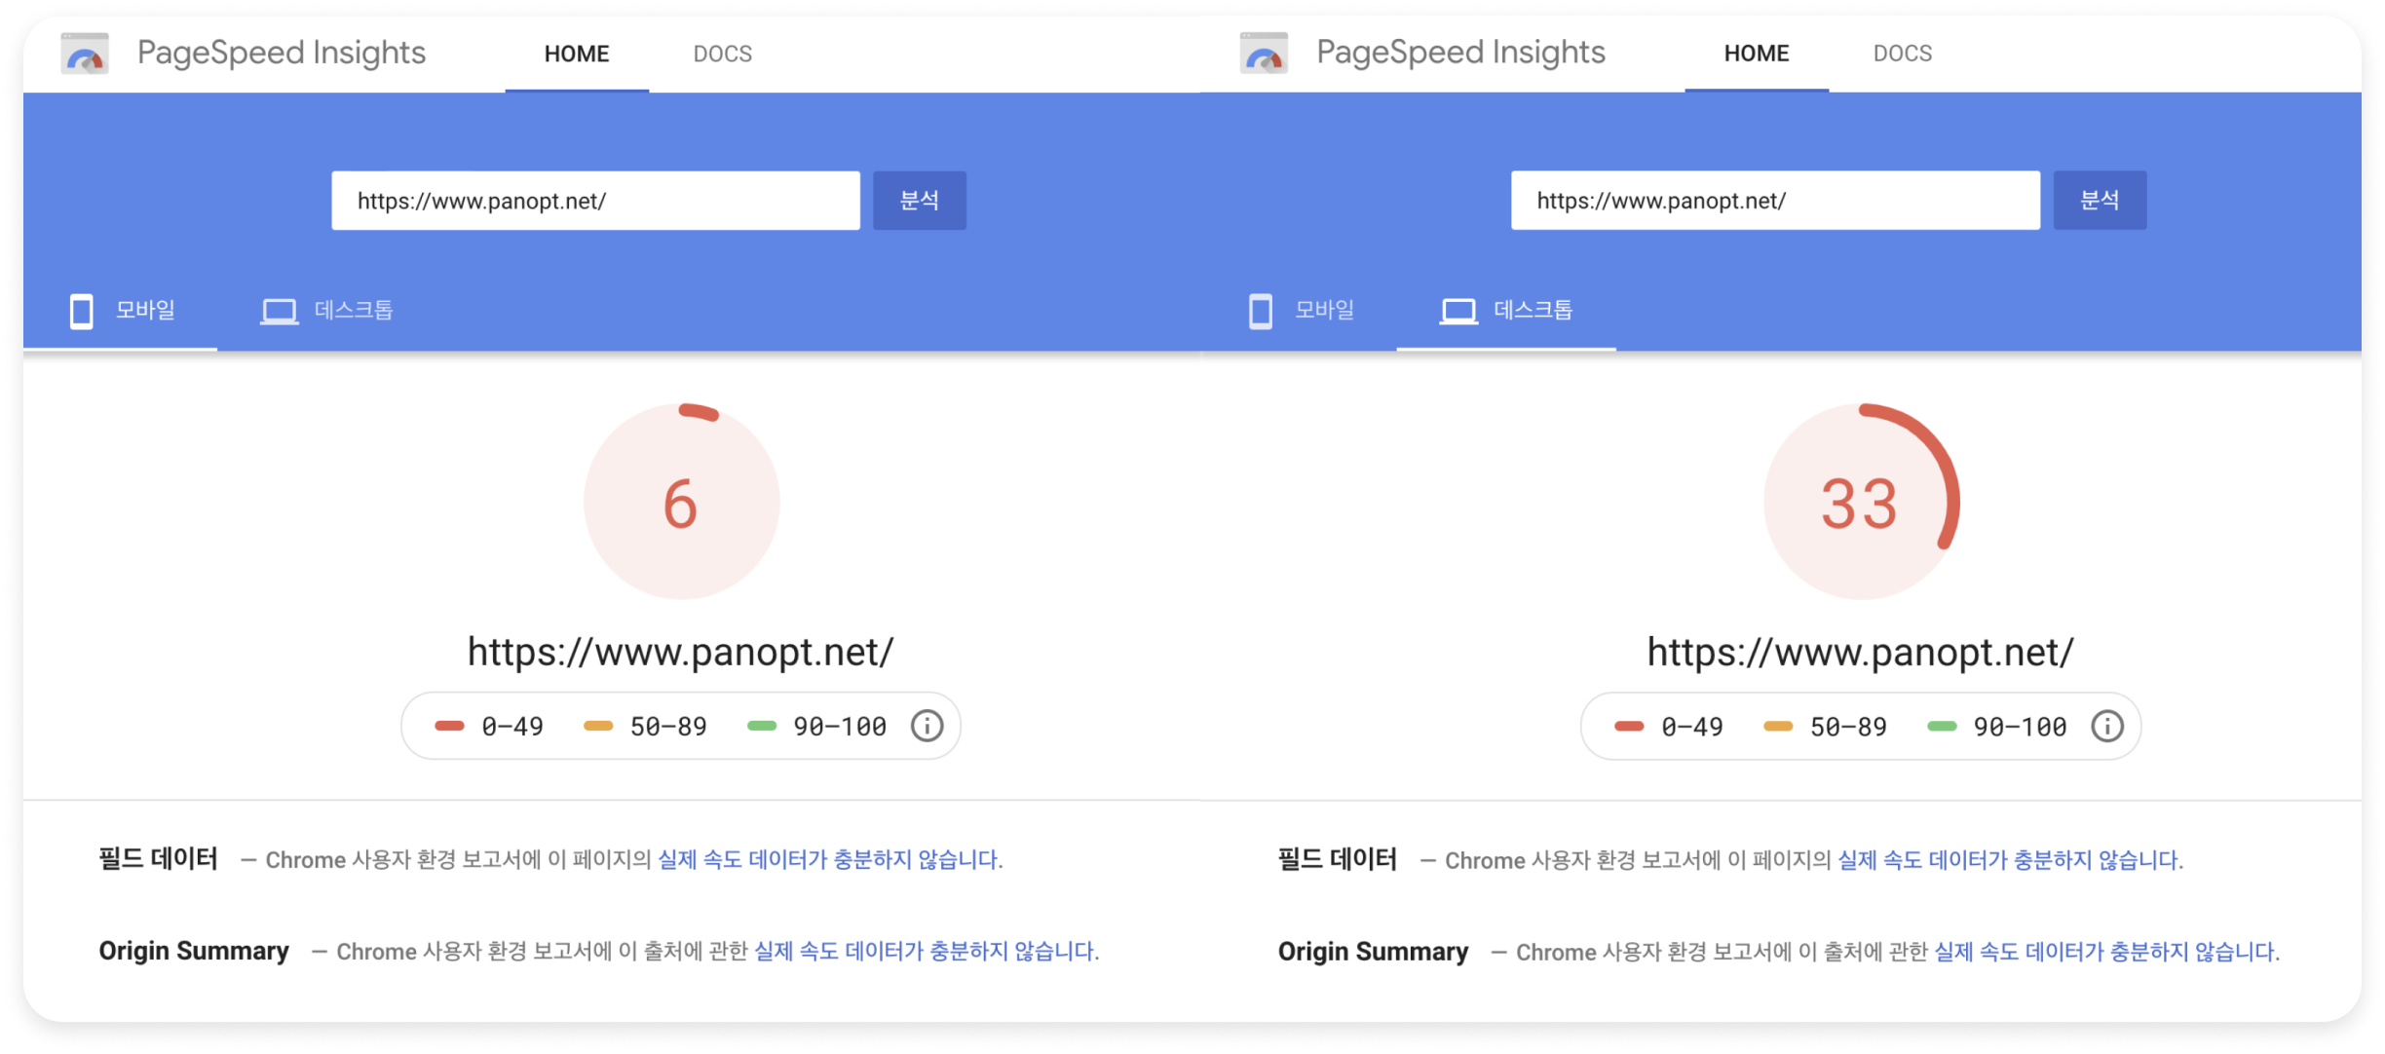The width and height of the screenshot is (2385, 1054).
Task: Open score legend info icon under score 33
Action: click(2106, 726)
